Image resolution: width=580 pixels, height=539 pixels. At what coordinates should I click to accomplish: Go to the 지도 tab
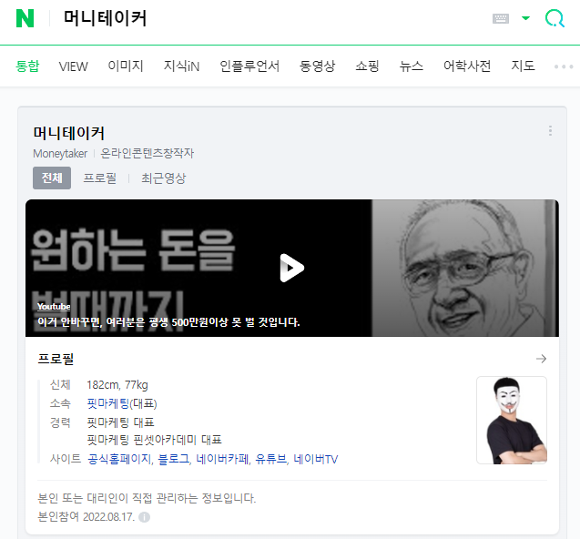523,66
